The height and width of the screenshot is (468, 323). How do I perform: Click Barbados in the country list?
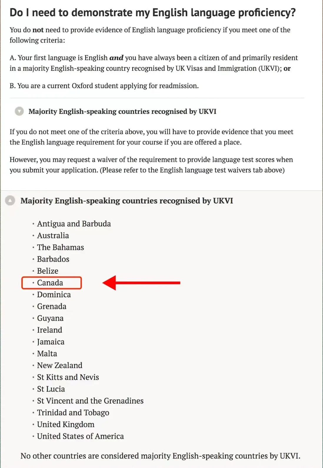click(x=53, y=259)
